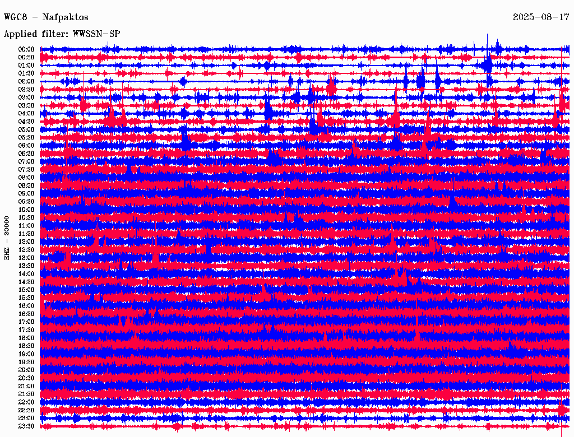The height and width of the screenshot is (437, 574).
Task: Click the 'EHZ - 30000' axis label
Action: (x=7, y=238)
